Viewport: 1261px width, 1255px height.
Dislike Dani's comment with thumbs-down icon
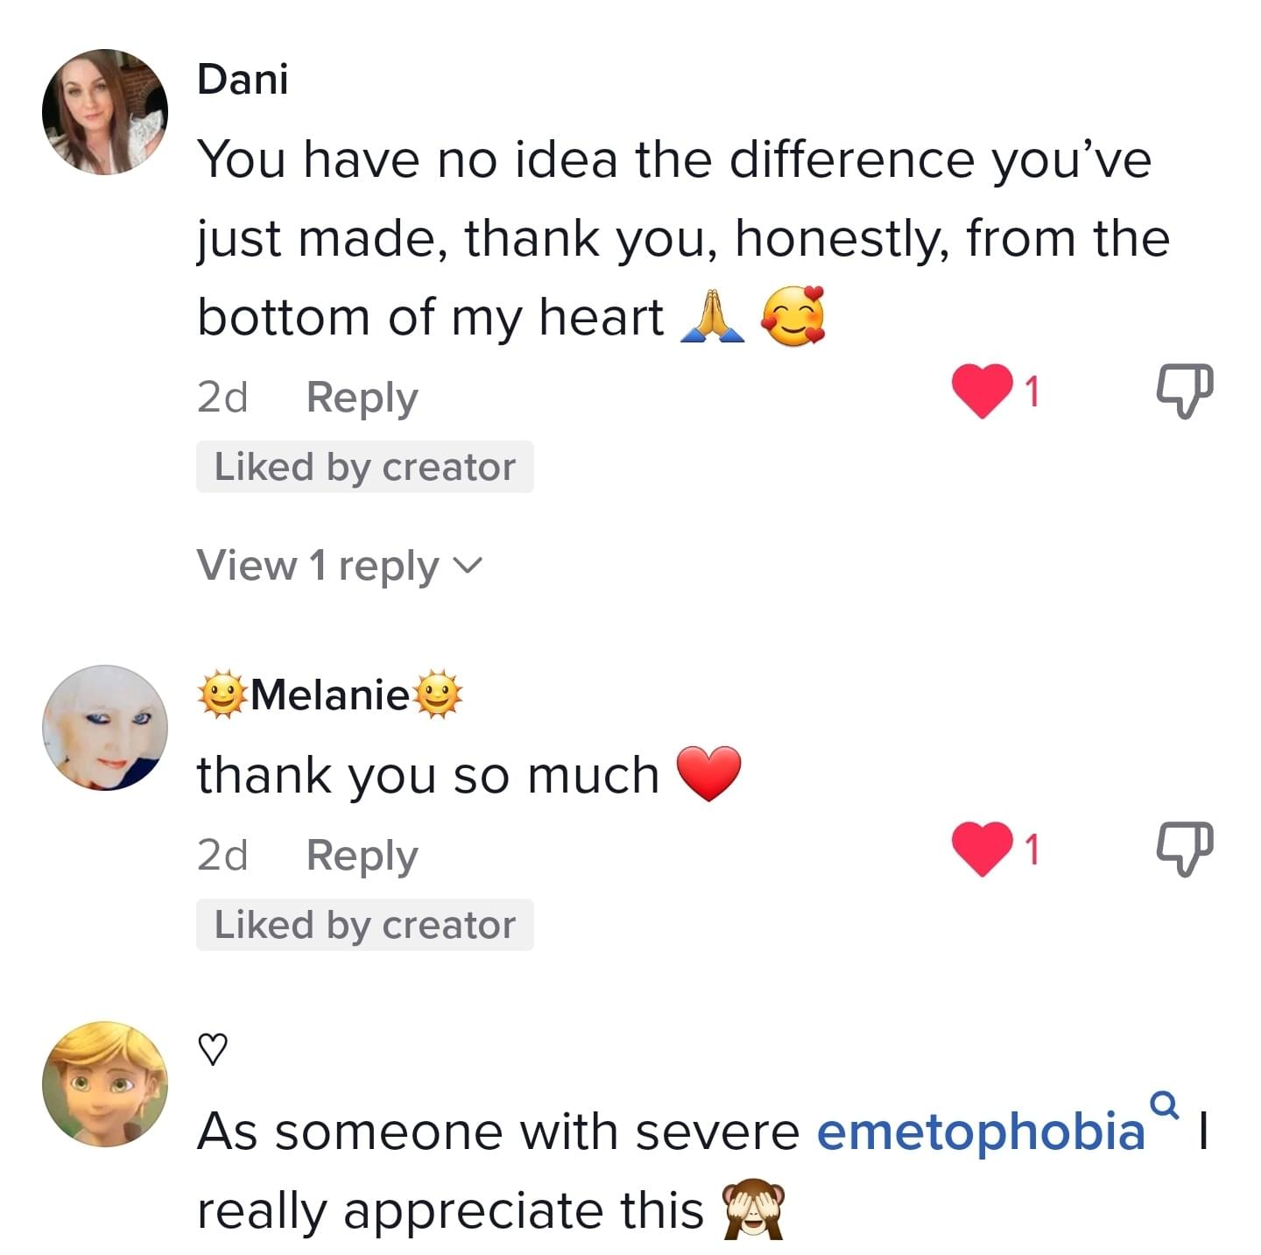1186,391
